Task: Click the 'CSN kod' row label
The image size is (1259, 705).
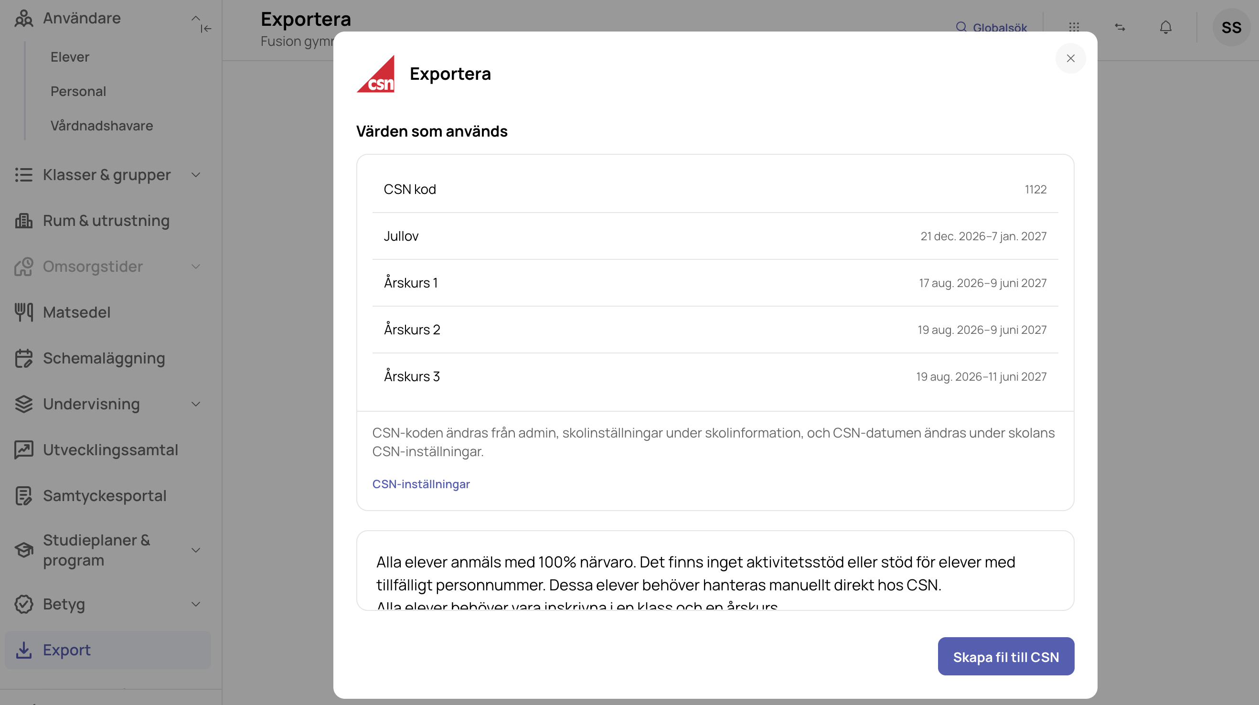Action: point(410,189)
